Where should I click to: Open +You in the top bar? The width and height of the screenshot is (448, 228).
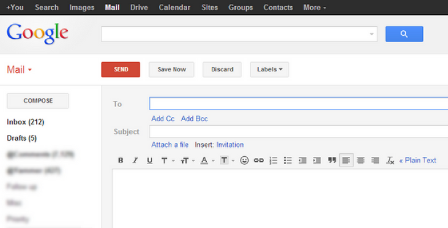click(x=15, y=7)
